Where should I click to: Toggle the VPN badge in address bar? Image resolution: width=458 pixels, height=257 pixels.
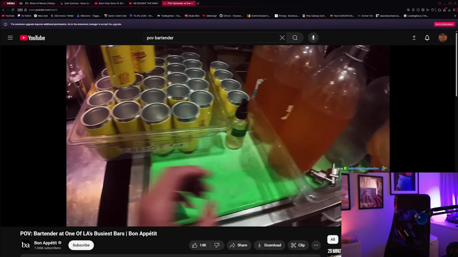pos(20,10)
